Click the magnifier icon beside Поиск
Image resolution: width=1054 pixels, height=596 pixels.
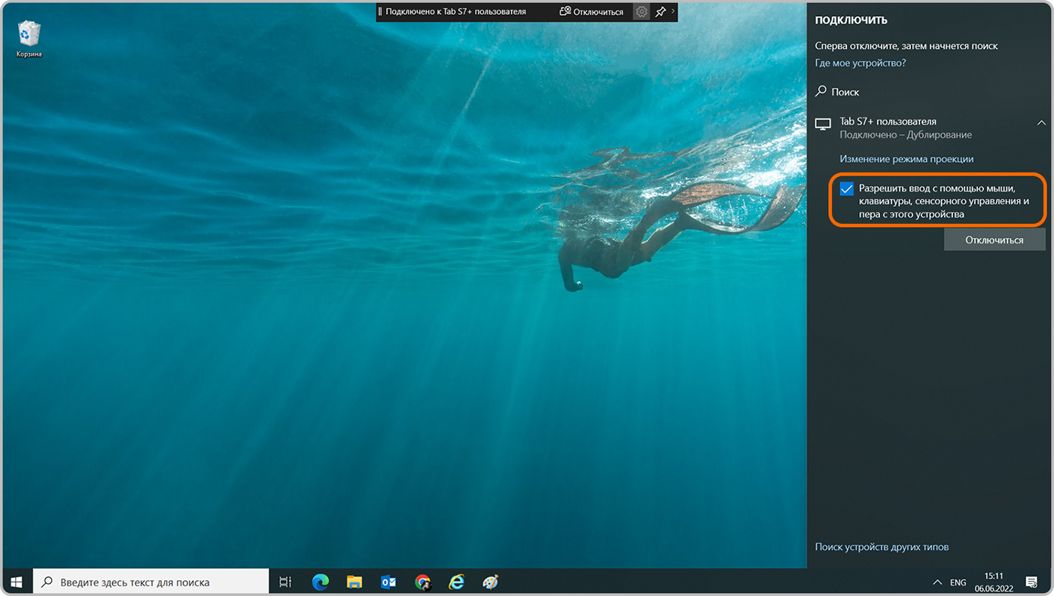coord(821,91)
